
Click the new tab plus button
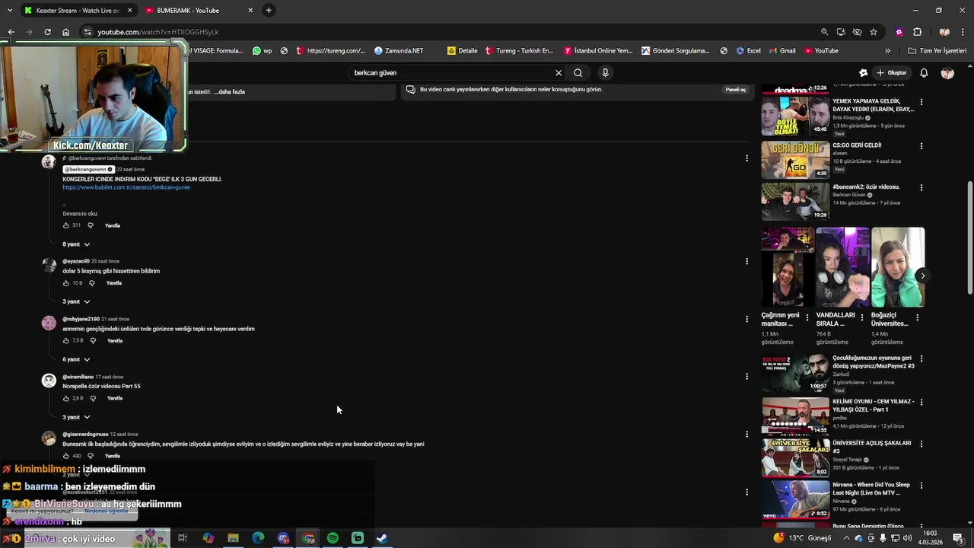point(269,10)
